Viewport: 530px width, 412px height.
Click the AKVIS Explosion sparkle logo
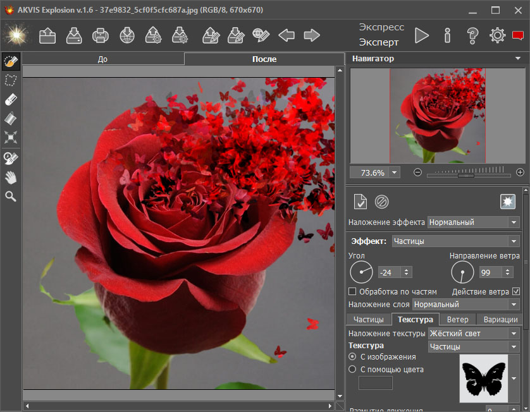16,35
